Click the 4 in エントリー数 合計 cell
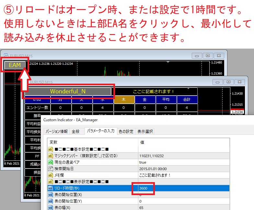The height and width of the screenshot is (210, 254). point(187,108)
